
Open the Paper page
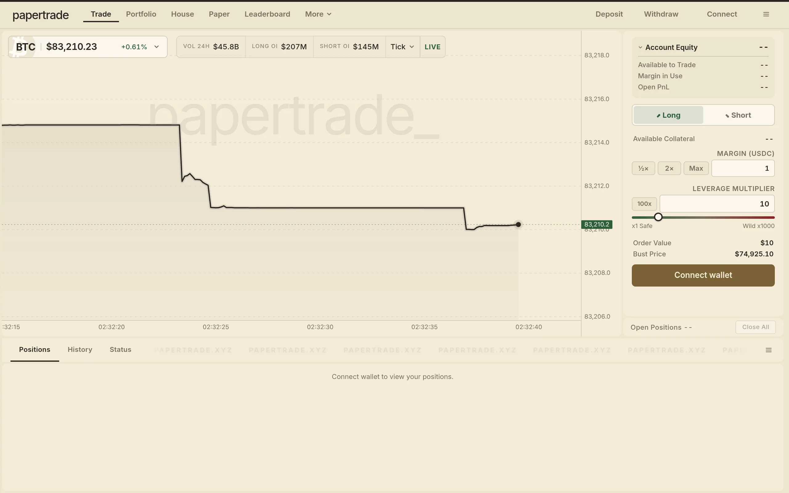coord(219,14)
